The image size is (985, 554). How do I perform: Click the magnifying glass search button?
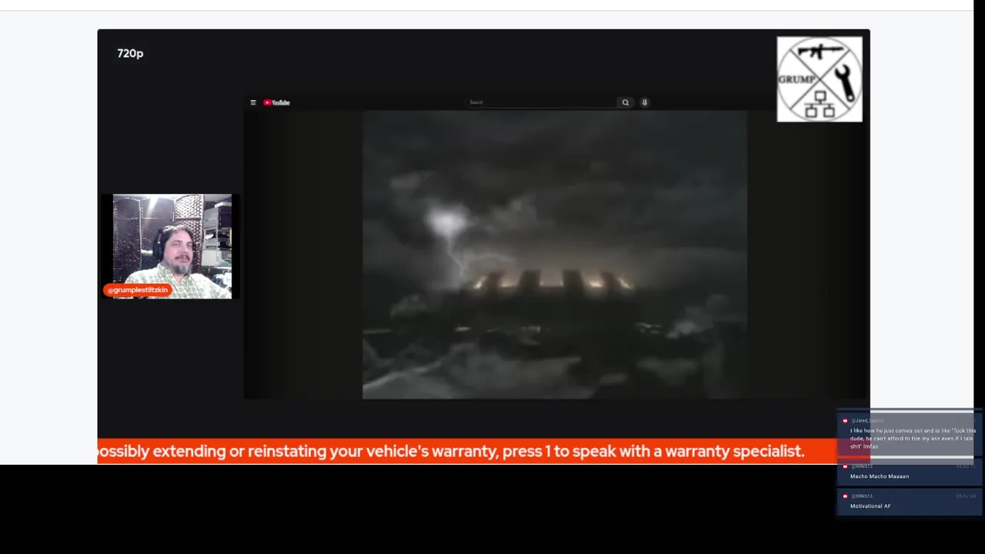pyautogui.click(x=626, y=102)
